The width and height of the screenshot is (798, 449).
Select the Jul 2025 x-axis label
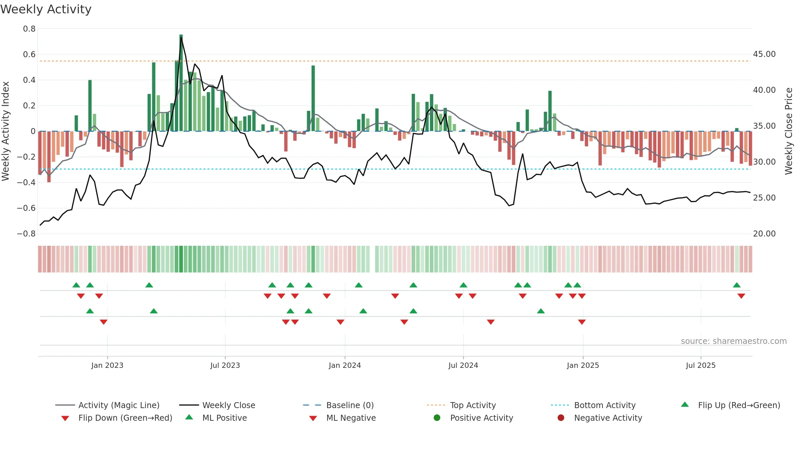[x=701, y=365]
